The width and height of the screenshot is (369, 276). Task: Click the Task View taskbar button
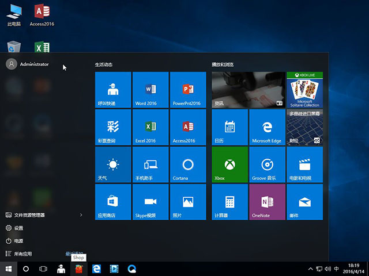43,269
